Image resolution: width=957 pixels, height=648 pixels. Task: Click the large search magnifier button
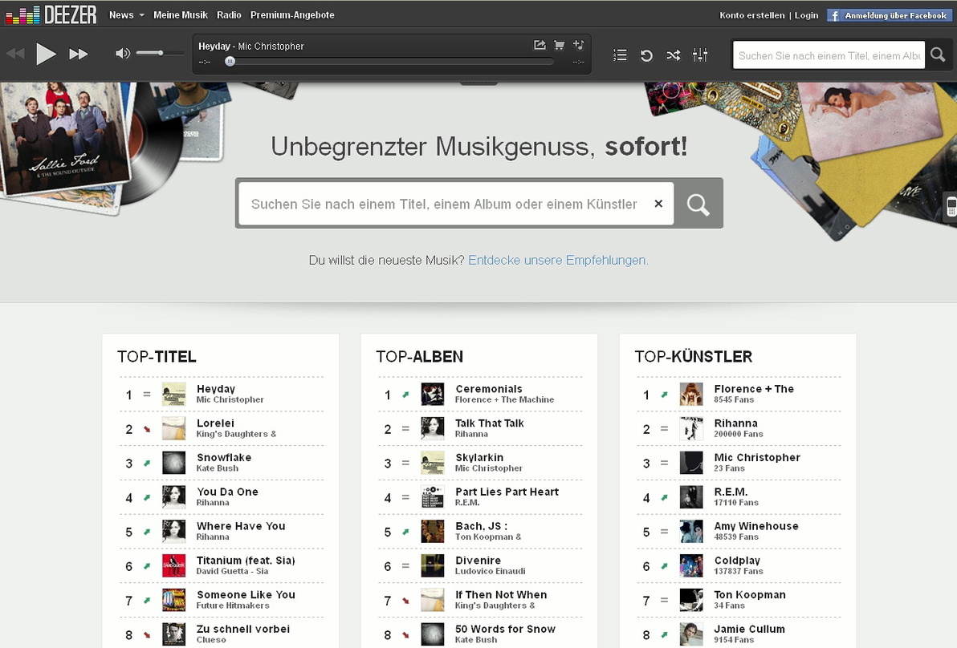coord(698,205)
